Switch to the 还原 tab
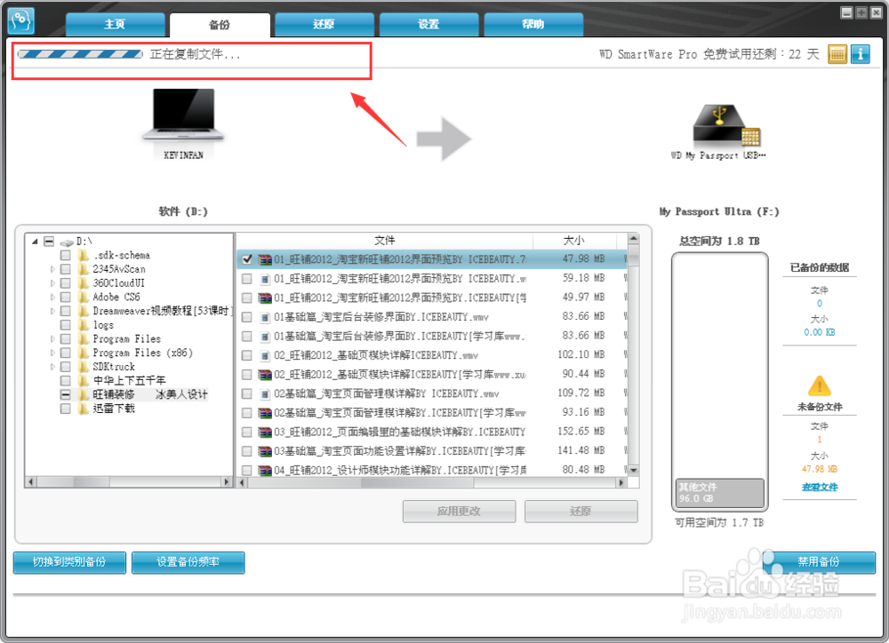 coord(324,25)
